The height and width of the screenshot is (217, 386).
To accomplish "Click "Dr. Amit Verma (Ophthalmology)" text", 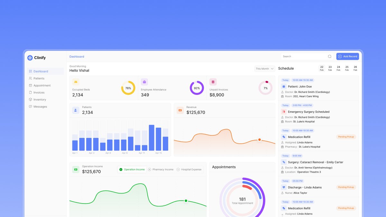I will 313,168.
